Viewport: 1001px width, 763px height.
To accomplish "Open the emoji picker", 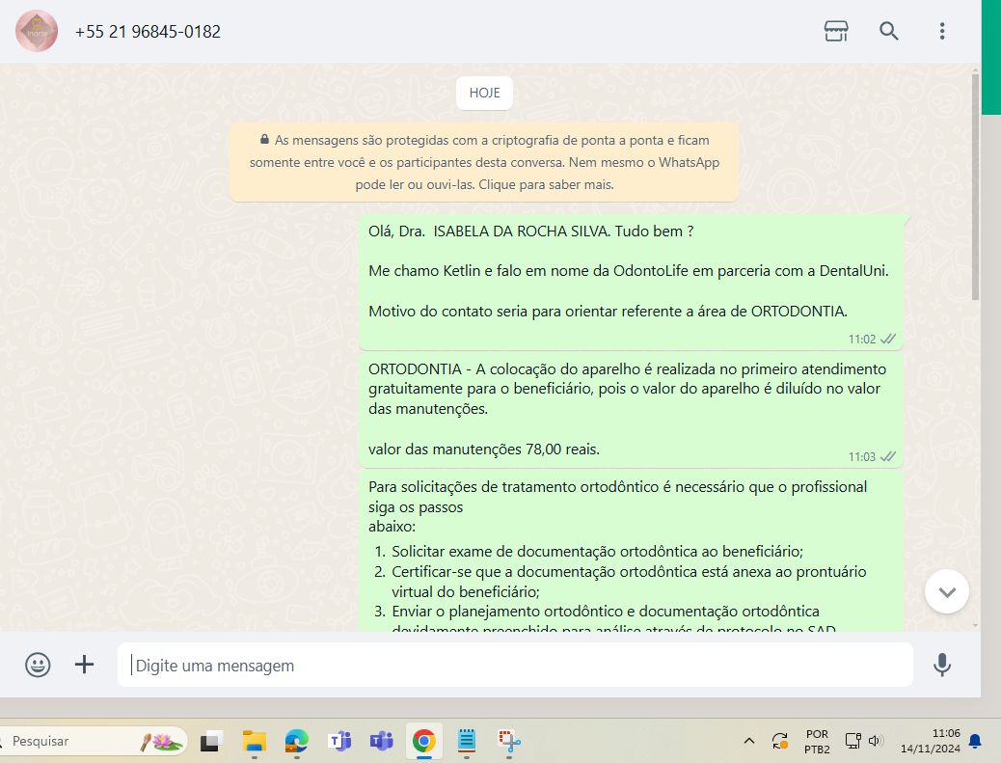I will pos(38,665).
